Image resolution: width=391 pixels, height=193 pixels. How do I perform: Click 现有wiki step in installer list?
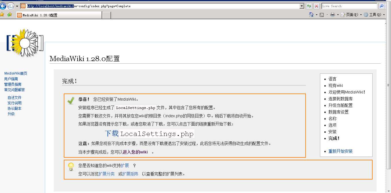[336, 85]
